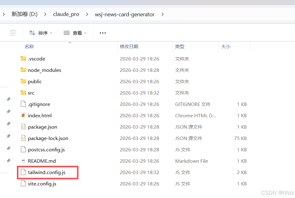Select the package-lock.json file icon

[x=23, y=138]
